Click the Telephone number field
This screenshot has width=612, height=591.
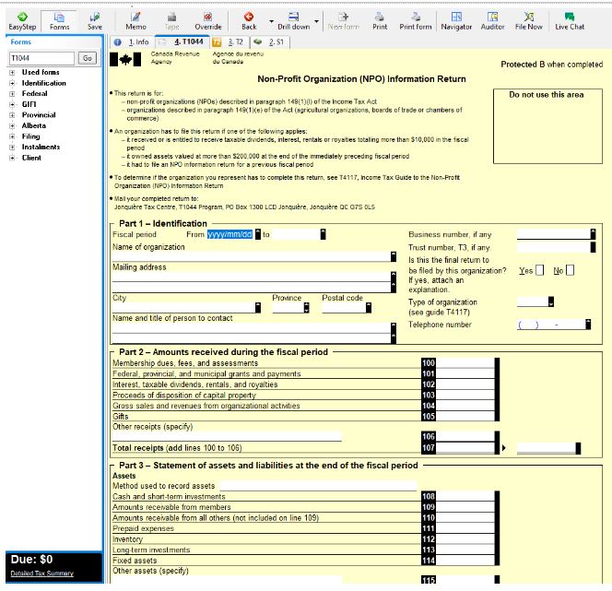click(551, 325)
